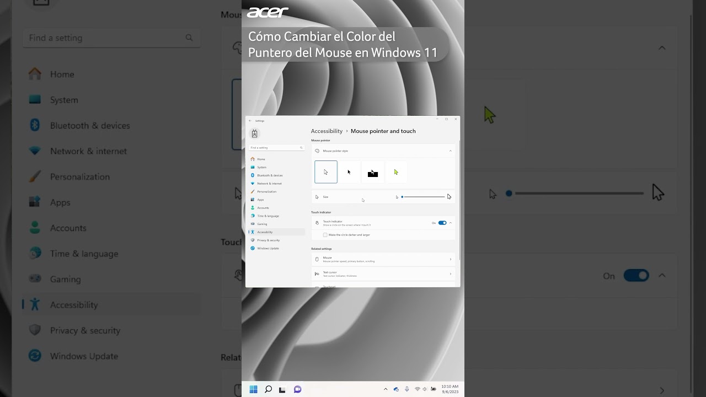This screenshot has width=706, height=397.
Task: Open the Chat app on the taskbar
Action: [297, 389]
